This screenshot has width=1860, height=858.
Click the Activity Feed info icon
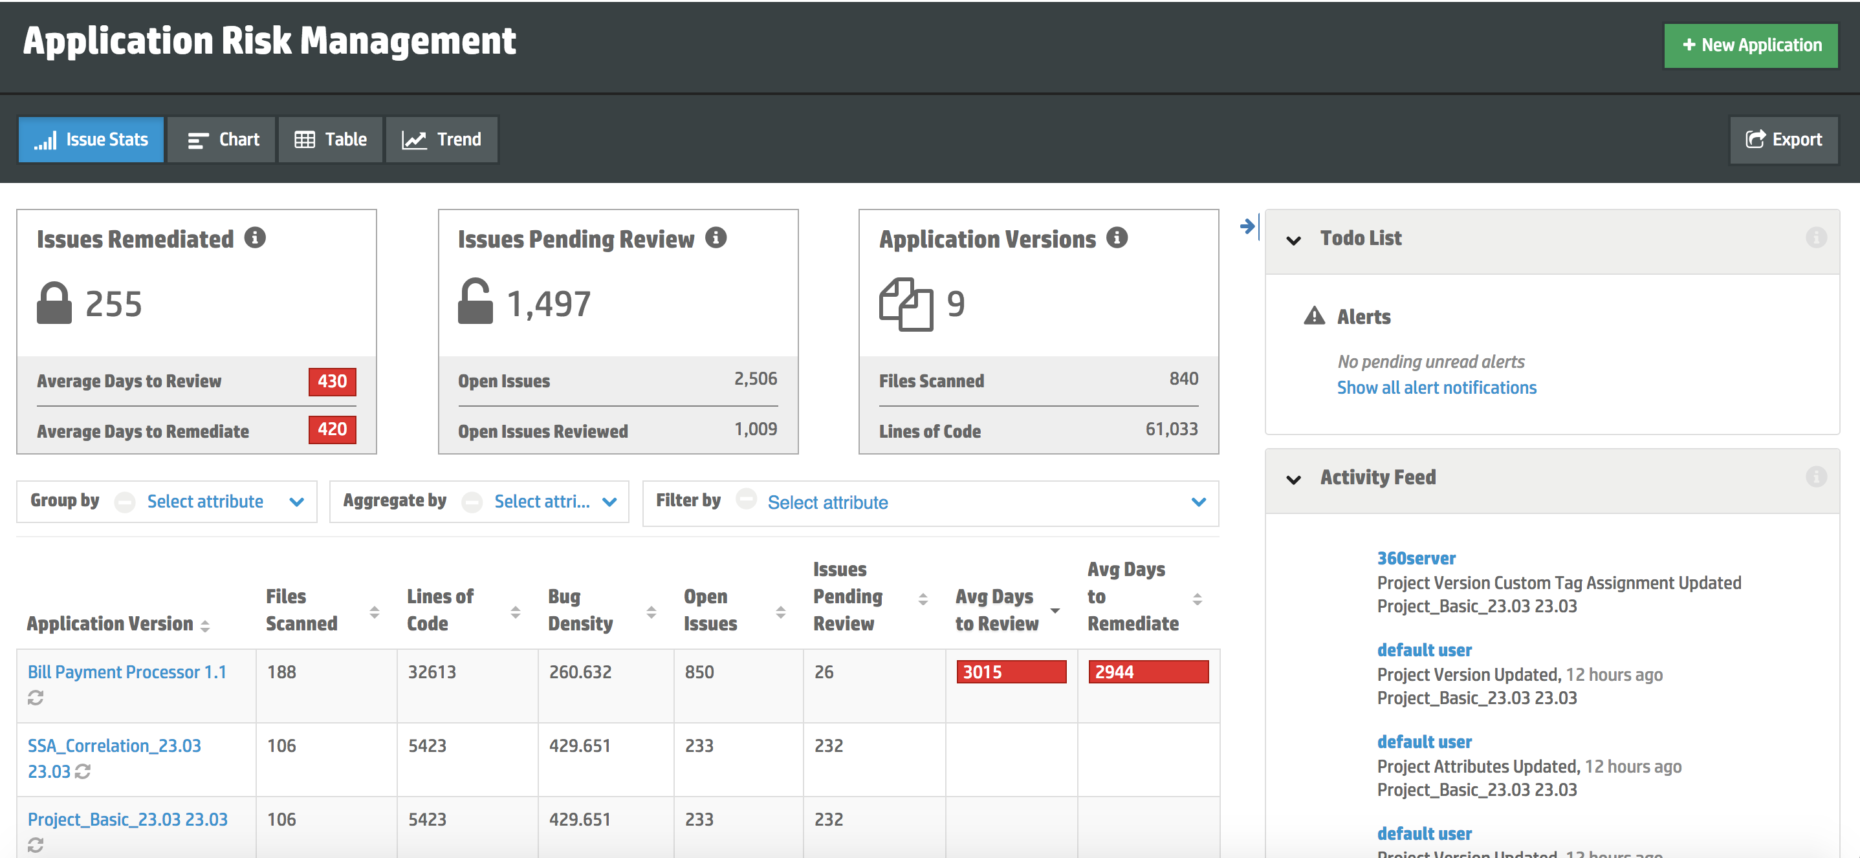[1815, 477]
